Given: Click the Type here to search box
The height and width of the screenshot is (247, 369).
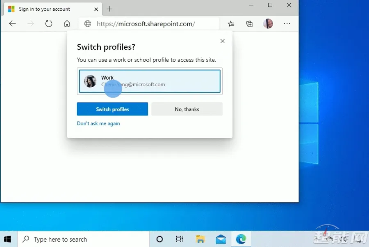Looking at the screenshot, I should pos(84,239).
